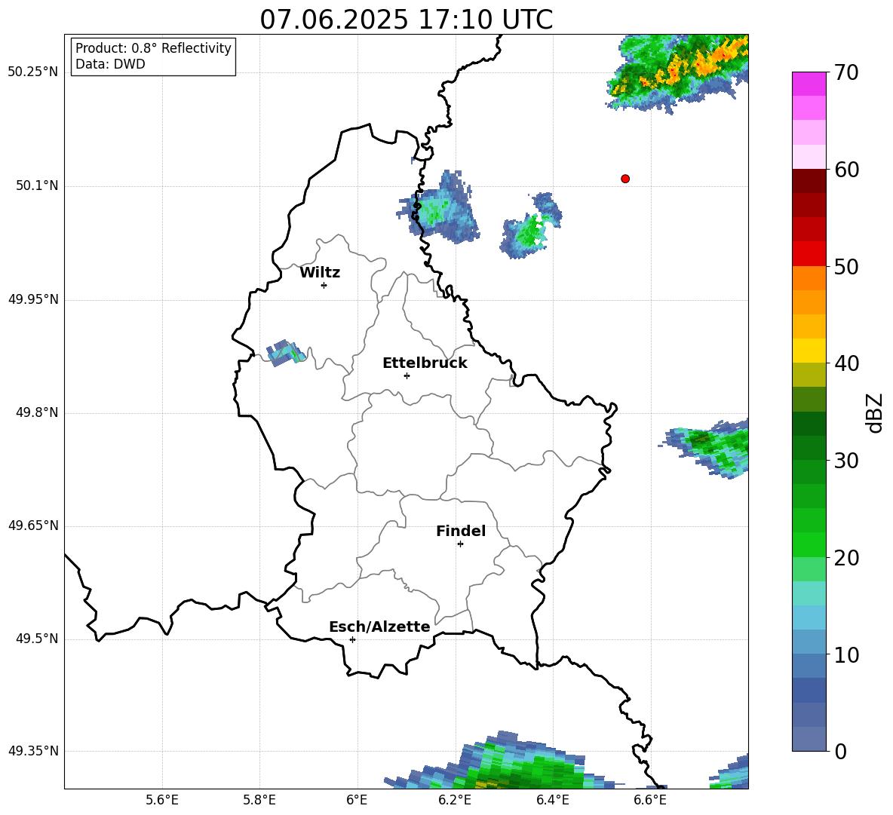Click the 'Product: 0.8° Reflectivity' text
This screenshot has width=893, height=815.
point(153,48)
